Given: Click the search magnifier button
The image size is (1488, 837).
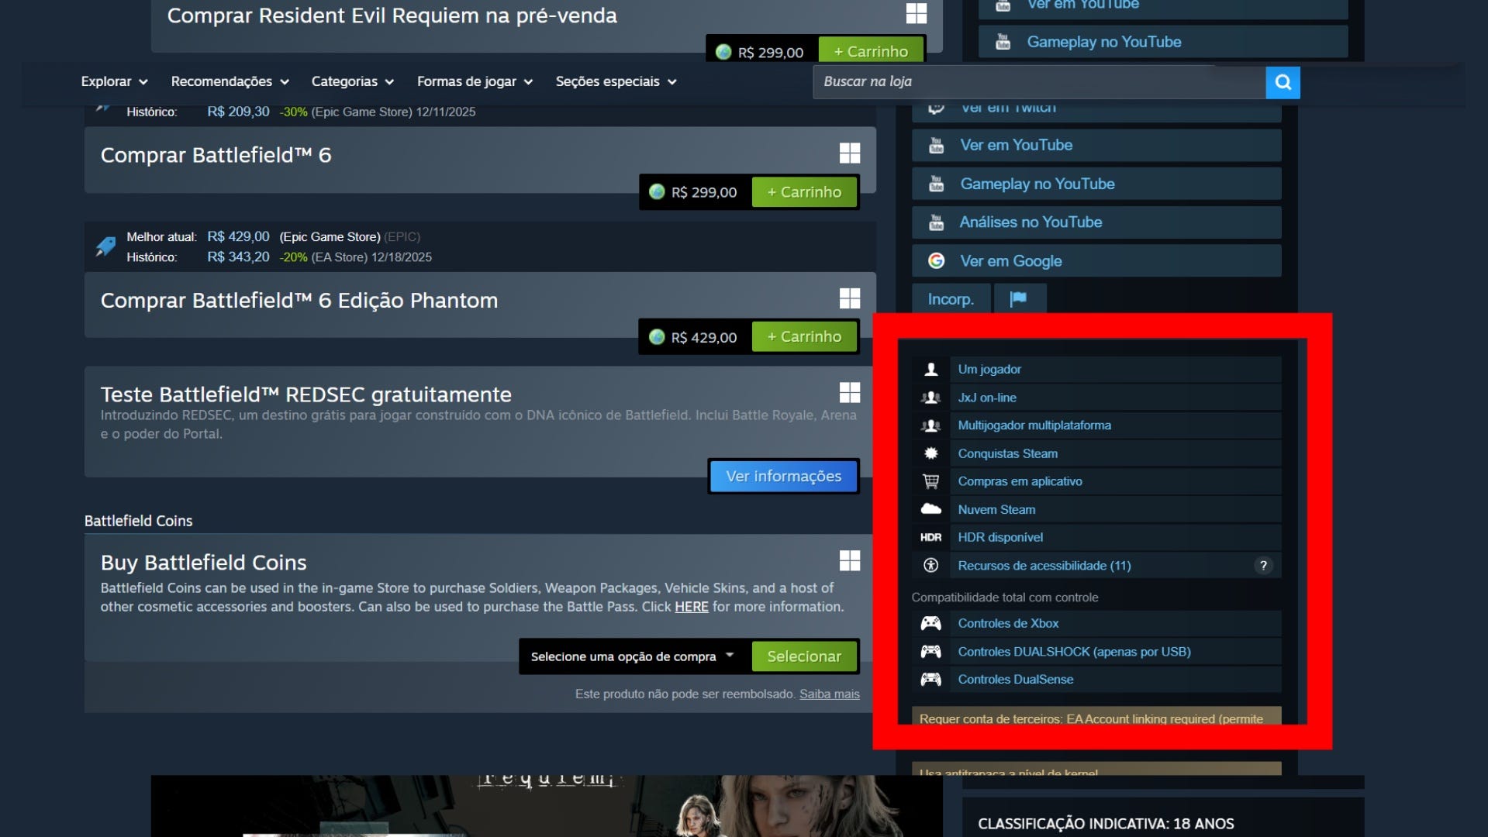Looking at the screenshot, I should click(x=1283, y=82).
